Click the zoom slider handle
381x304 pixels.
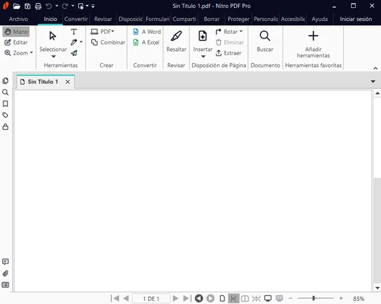pos(314,298)
